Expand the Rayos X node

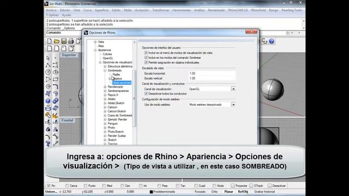tap(105, 95)
